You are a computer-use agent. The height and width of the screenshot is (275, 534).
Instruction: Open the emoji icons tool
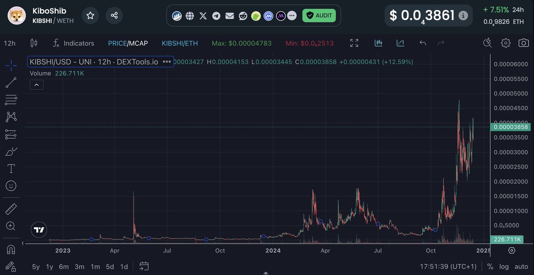point(11,185)
